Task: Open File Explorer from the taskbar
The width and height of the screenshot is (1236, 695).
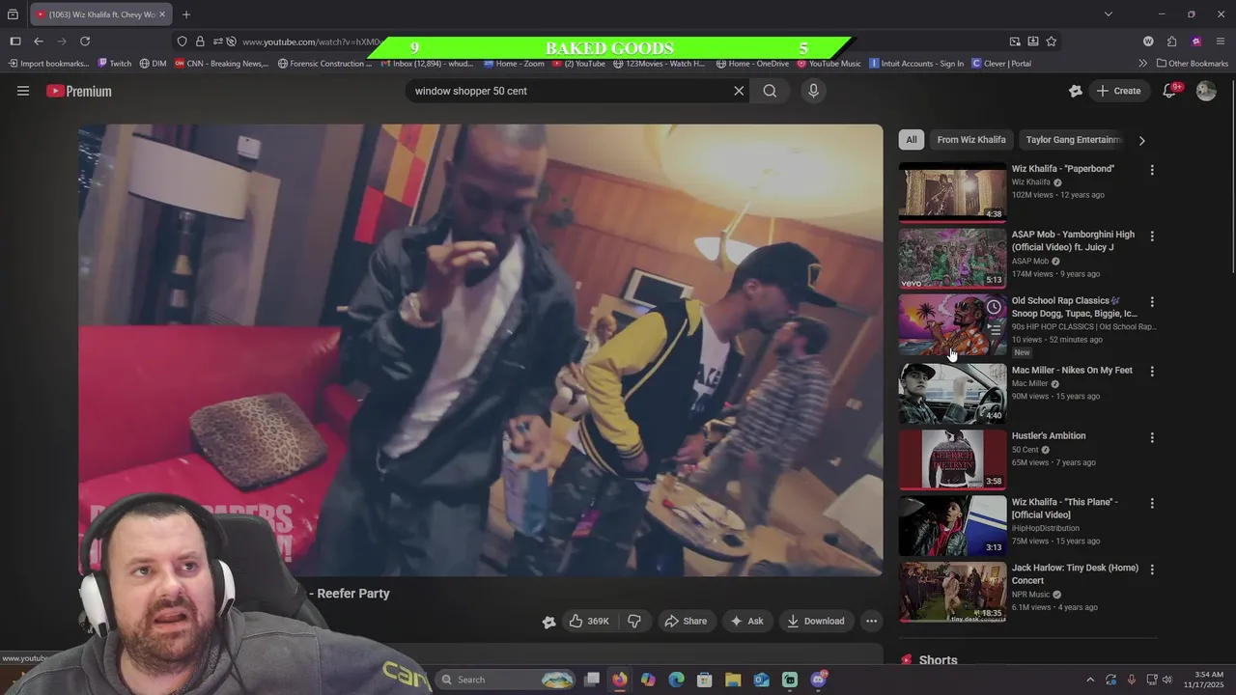Action: [x=733, y=680]
